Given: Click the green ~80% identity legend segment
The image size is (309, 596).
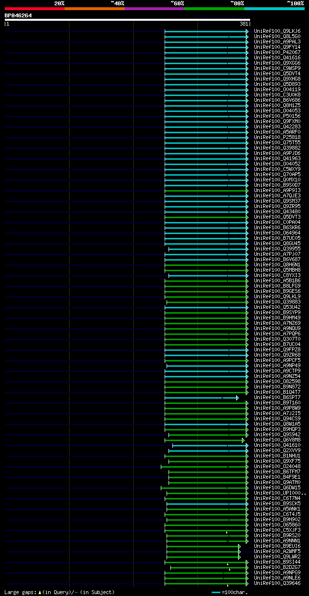Looking at the screenshot, I should click(x=214, y=9).
